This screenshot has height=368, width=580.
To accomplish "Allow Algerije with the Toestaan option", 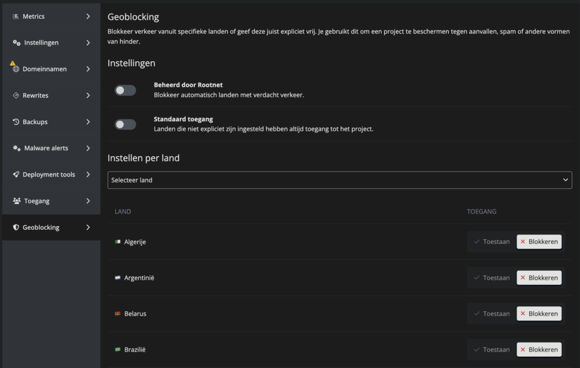I will click(x=492, y=242).
